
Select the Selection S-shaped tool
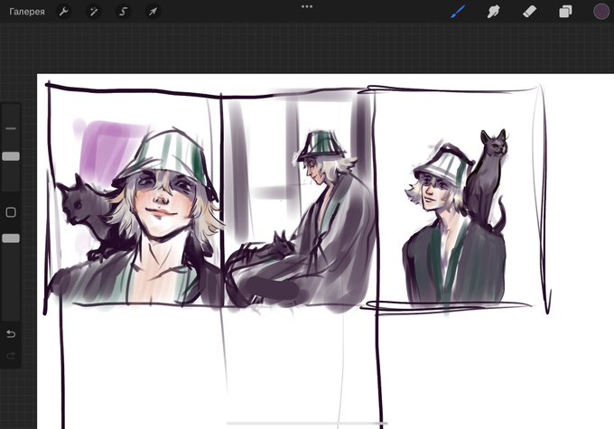tap(124, 12)
